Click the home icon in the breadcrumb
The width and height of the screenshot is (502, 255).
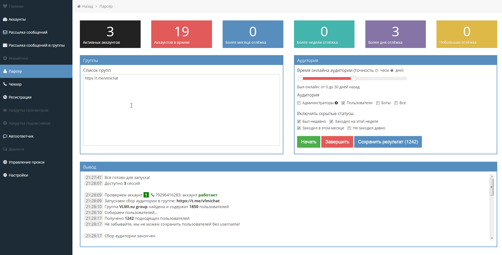pos(79,6)
